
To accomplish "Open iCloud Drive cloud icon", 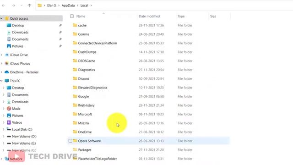I will point(7,55).
